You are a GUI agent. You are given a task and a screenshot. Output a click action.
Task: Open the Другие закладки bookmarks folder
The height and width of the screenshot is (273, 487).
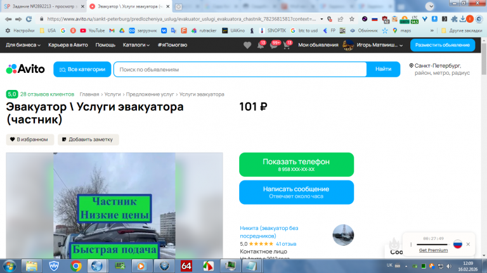(x=462, y=30)
